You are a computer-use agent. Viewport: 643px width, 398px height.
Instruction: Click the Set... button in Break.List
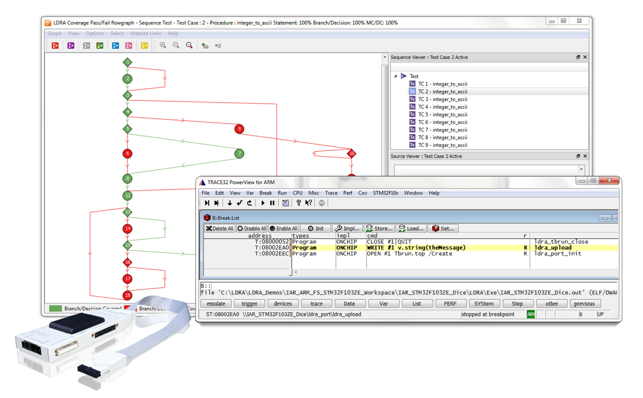(x=443, y=228)
